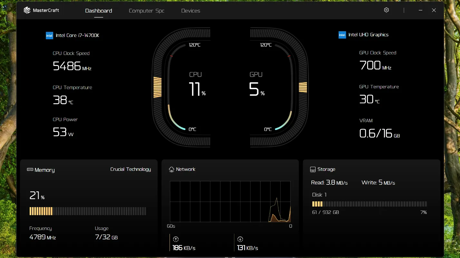
Task: Click the "61 / 932 GB" disk capacity text
Action: (326, 212)
